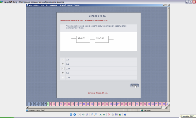This screenshot has height=118, width=196.
Task: Click the browser vertical scrollbar down arrow
Action: click(168, 105)
